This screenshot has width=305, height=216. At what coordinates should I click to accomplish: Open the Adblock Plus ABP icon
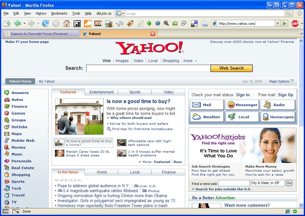[x=295, y=24]
